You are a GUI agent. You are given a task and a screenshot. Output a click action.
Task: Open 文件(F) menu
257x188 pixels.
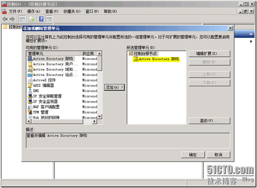click(16, 11)
